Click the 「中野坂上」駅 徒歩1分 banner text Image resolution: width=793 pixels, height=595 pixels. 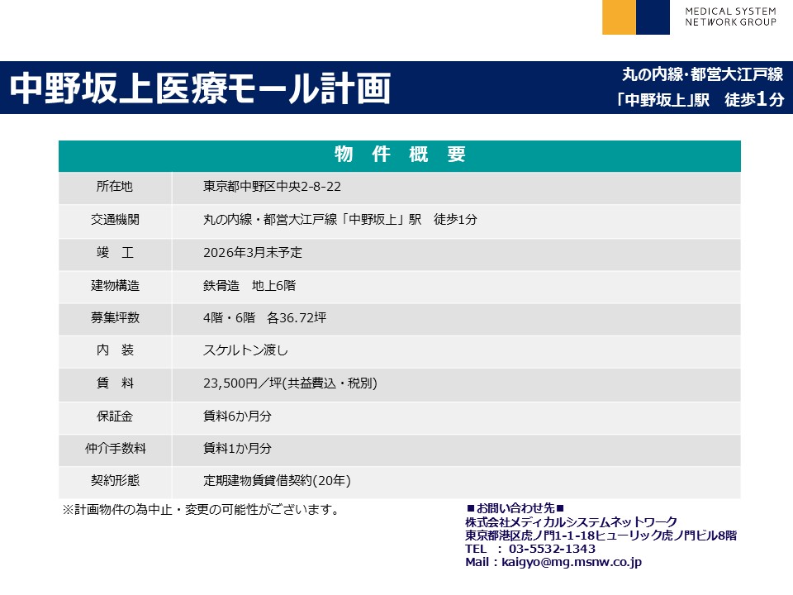702,100
